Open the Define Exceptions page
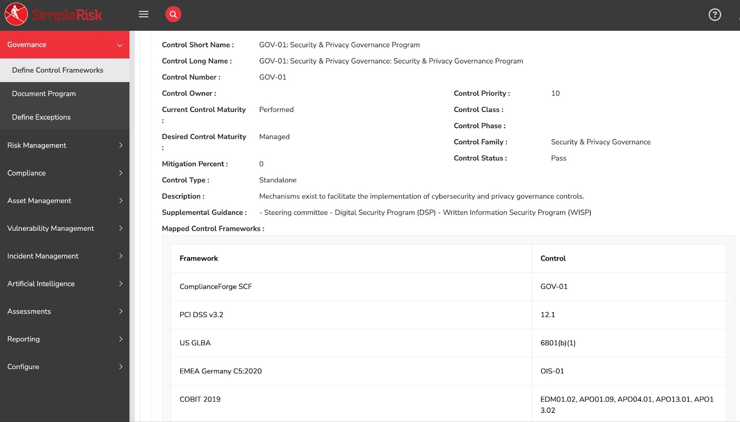 41,117
